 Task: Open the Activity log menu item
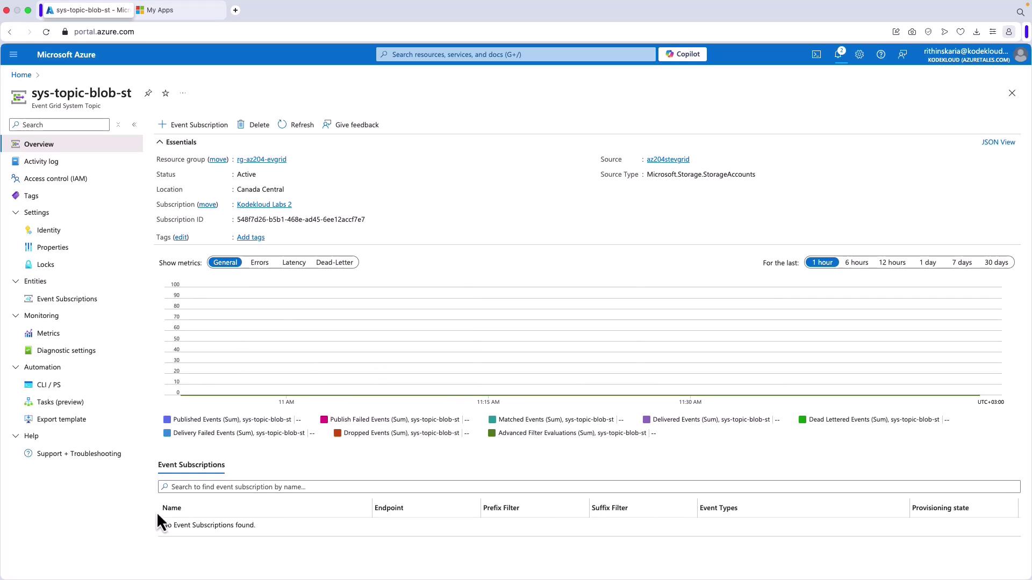tap(41, 161)
